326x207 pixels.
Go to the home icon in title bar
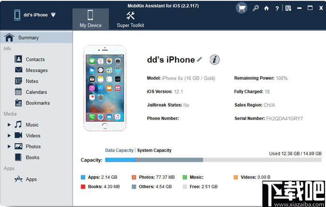click(x=266, y=8)
